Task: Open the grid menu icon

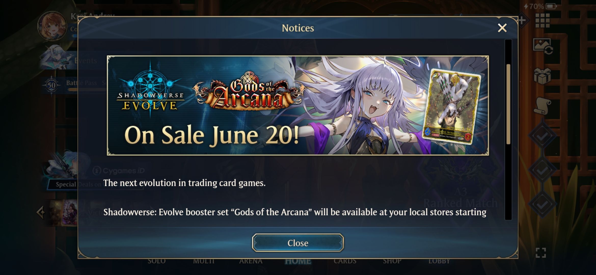Action: click(542, 20)
